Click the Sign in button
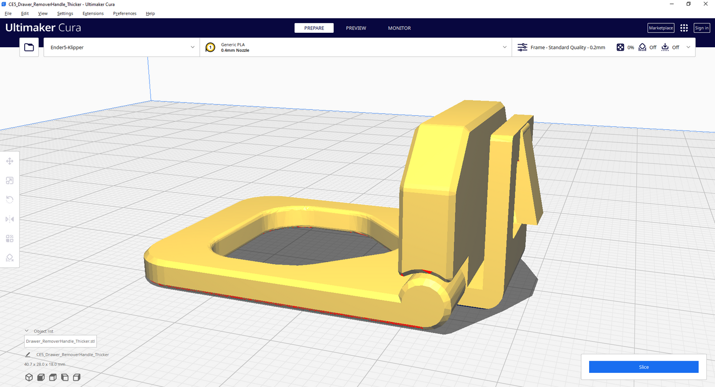The height and width of the screenshot is (387, 715). coord(701,28)
